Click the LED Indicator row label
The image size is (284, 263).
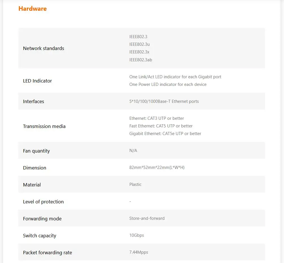37,81
